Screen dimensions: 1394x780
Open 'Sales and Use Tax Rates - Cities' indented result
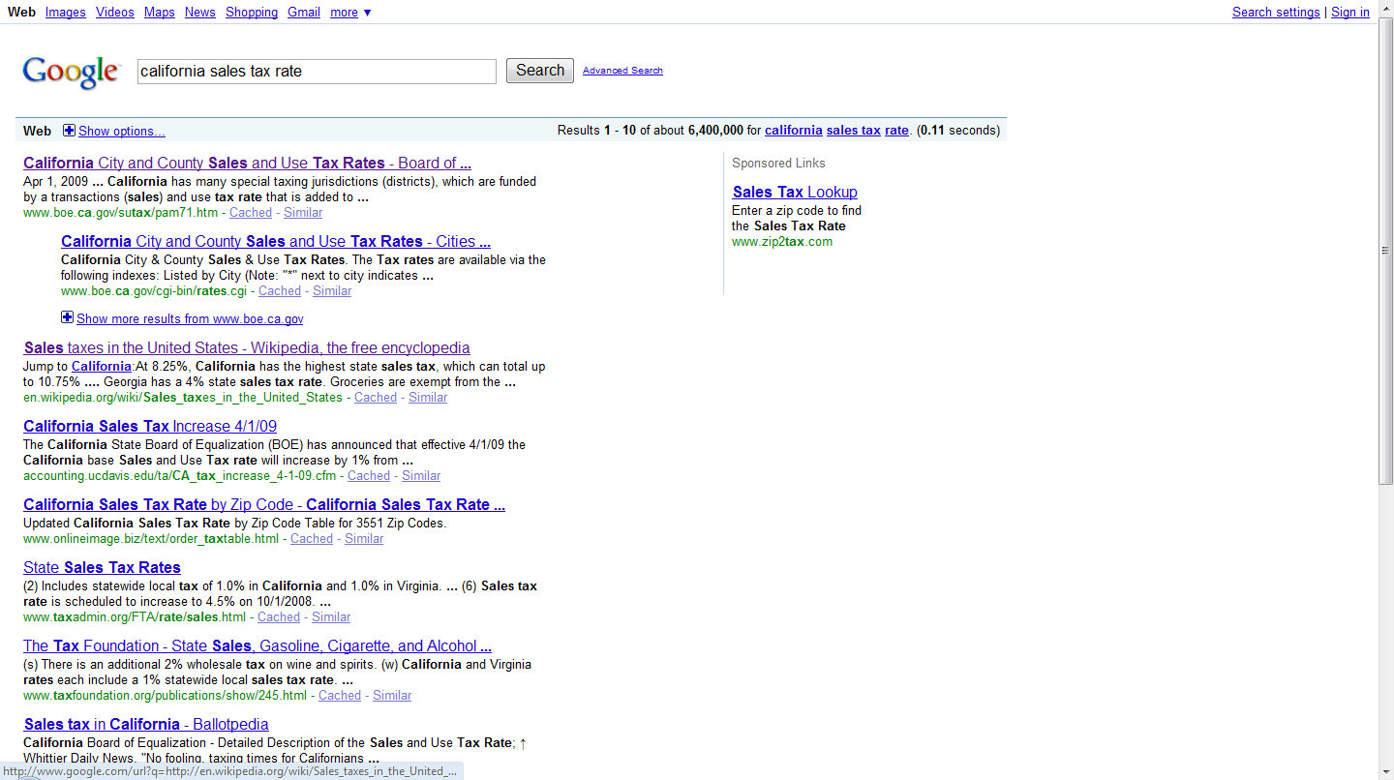tap(276, 241)
